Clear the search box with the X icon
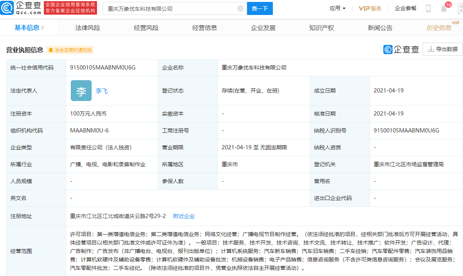 pos(241,8)
